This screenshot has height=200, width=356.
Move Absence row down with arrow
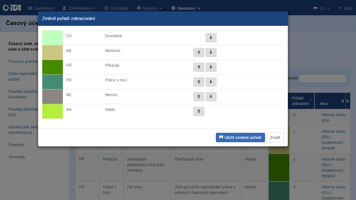211,52
